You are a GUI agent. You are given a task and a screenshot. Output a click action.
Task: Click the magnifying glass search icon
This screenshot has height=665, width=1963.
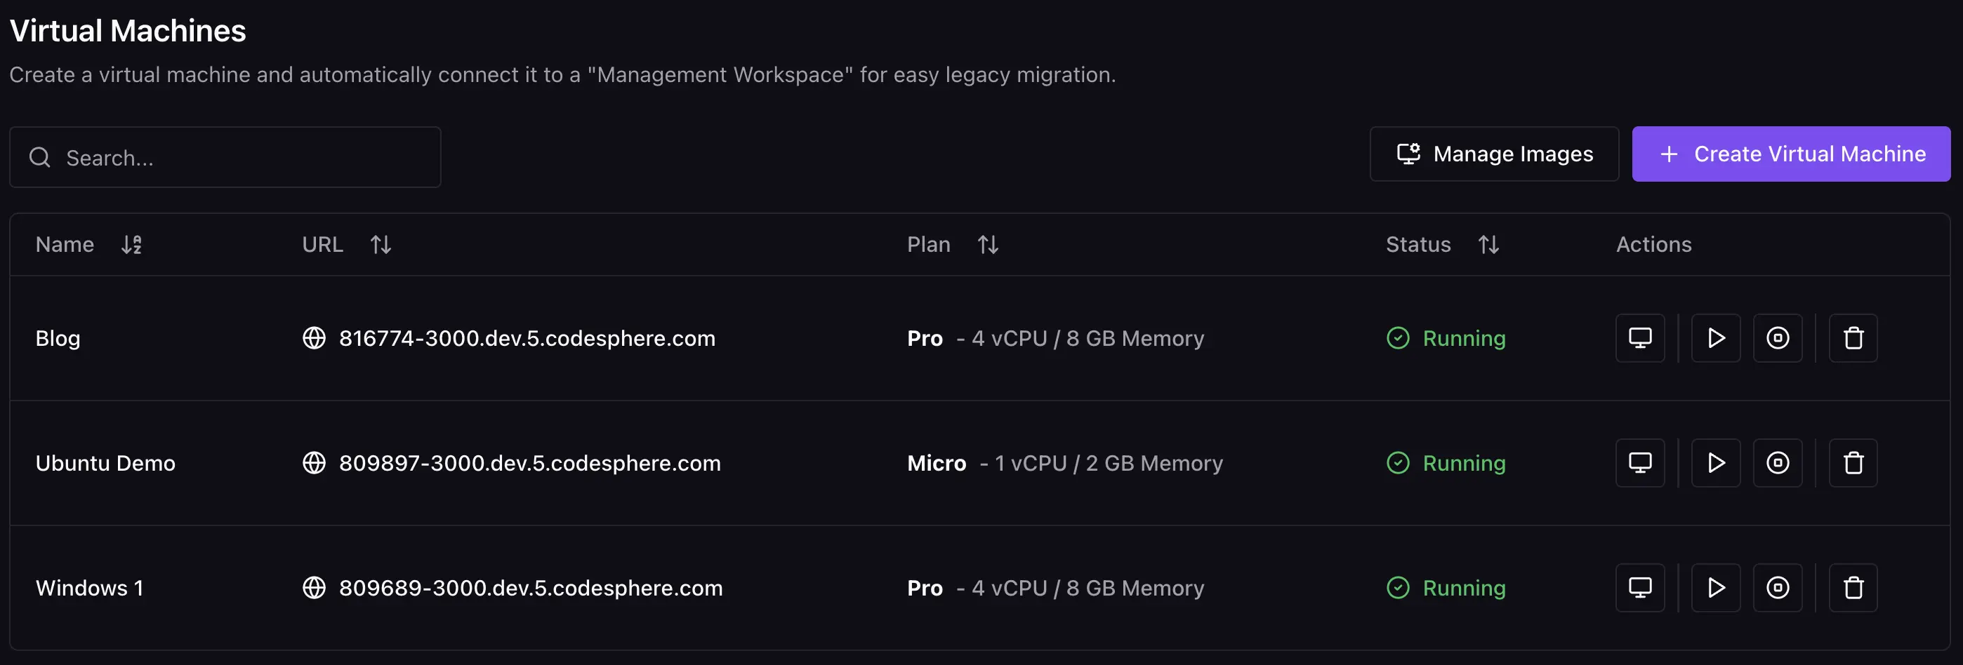[41, 157]
